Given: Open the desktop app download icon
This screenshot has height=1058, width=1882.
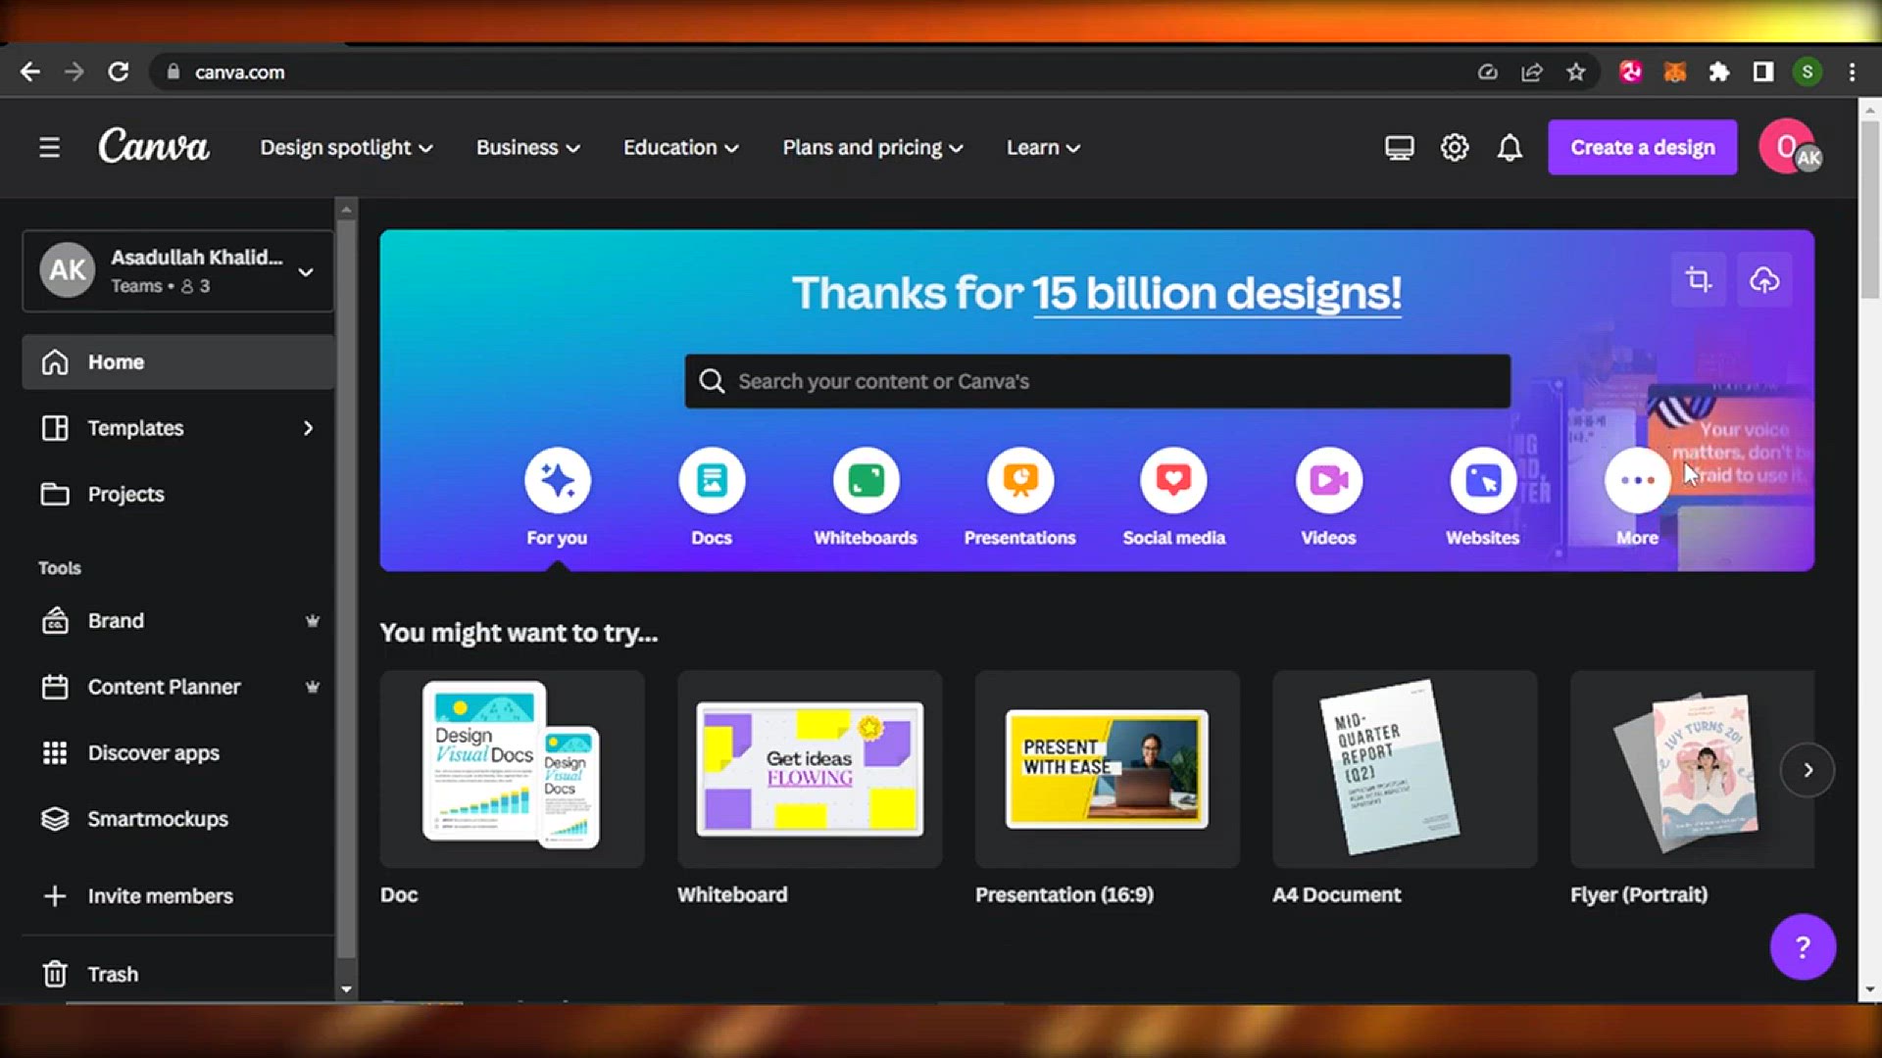Looking at the screenshot, I should 1399,148.
